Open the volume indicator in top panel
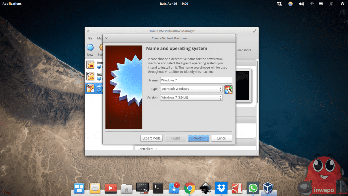Screen dimensions: 348x196 click(x=301, y=4)
